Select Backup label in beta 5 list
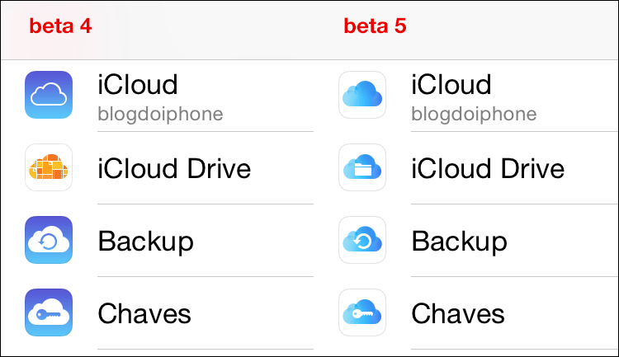The image size is (619, 357). pyautogui.click(x=459, y=242)
